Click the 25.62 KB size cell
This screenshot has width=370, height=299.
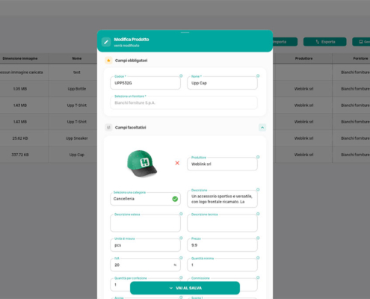coord(20,138)
